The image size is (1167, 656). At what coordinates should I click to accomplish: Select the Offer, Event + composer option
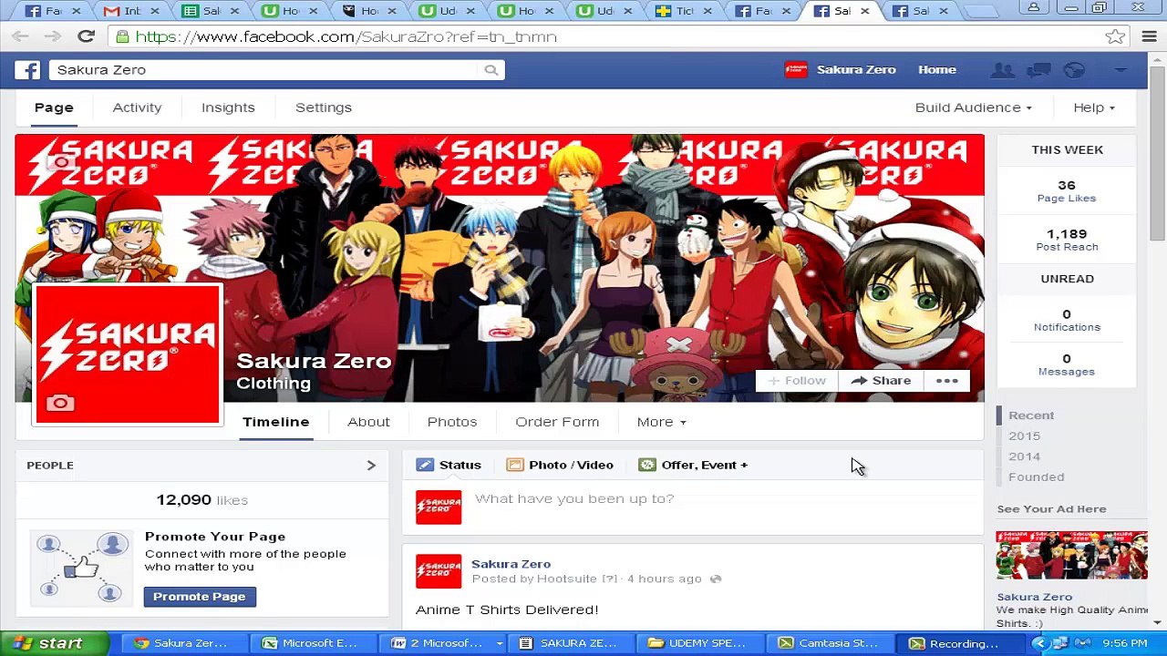[x=693, y=465]
